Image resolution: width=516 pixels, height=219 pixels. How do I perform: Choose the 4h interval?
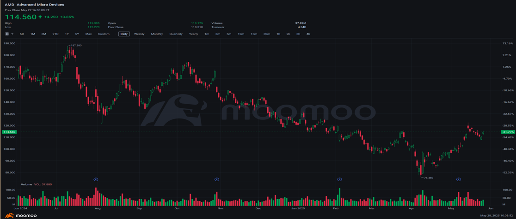pyautogui.click(x=308, y=34)
